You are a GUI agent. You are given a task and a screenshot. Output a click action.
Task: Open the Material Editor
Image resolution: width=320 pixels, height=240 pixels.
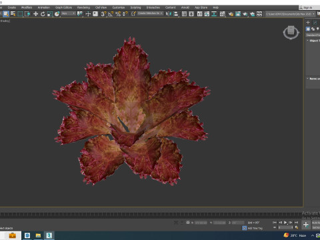pos(223,14)
